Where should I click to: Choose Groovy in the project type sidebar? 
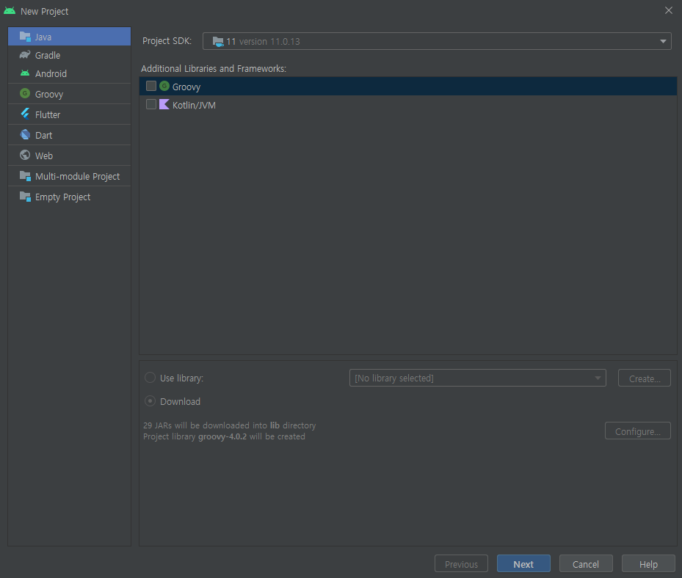tap(69, 94)
